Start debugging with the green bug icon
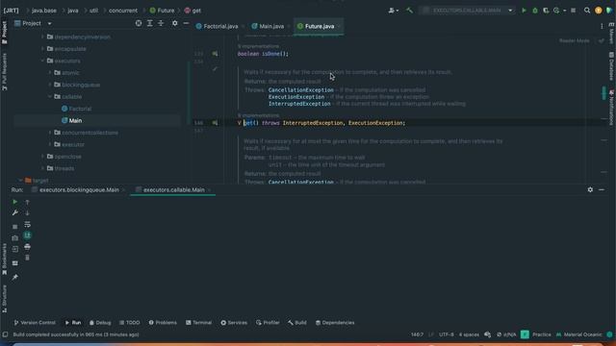The width and height of the screenshot is (616, 346). tap(535, 11)
